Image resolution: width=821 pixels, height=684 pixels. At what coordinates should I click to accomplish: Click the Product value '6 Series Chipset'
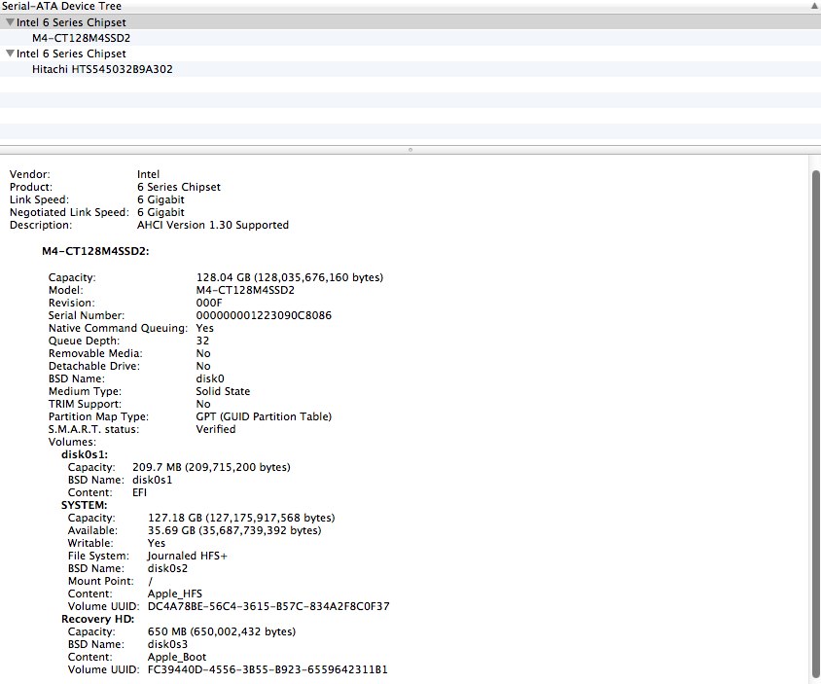click(x=179, y=187)
